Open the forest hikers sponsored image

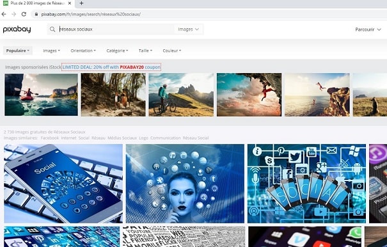[113, 95]
